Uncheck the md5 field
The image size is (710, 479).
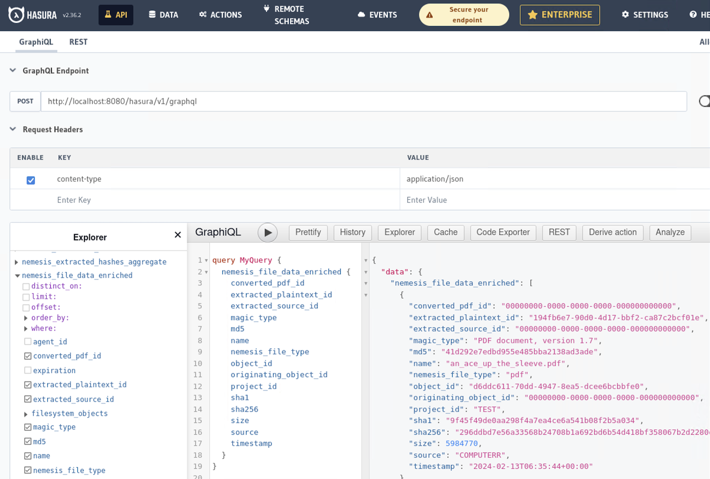(x=28, y=442)
